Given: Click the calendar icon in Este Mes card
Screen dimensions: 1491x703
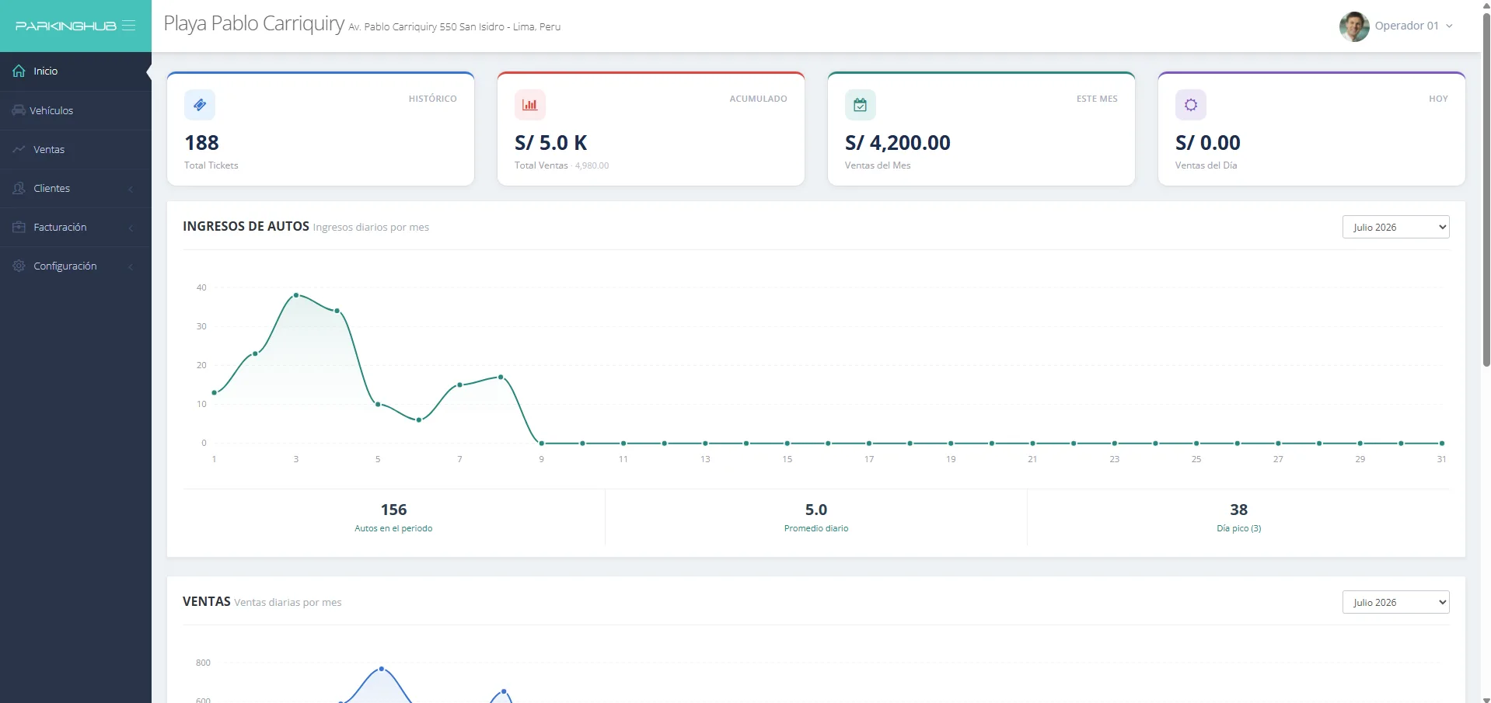Looking at the screenshot, I should click(x=861, y=105).
